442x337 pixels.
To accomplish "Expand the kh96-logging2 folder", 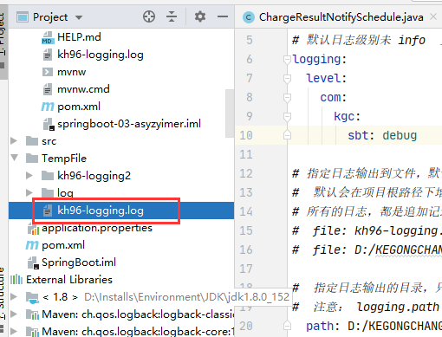I will pyautogui.click(x=29, y=175).
